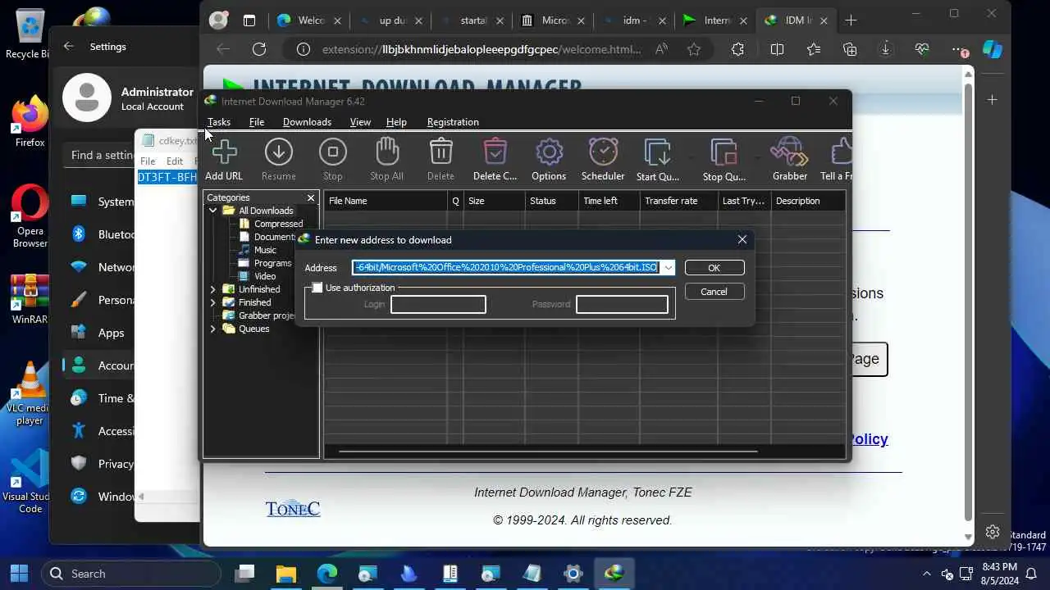This screenshot has width=1050, height=590.
Task: Open the View menu in IDM
Action: pos(360,122)
